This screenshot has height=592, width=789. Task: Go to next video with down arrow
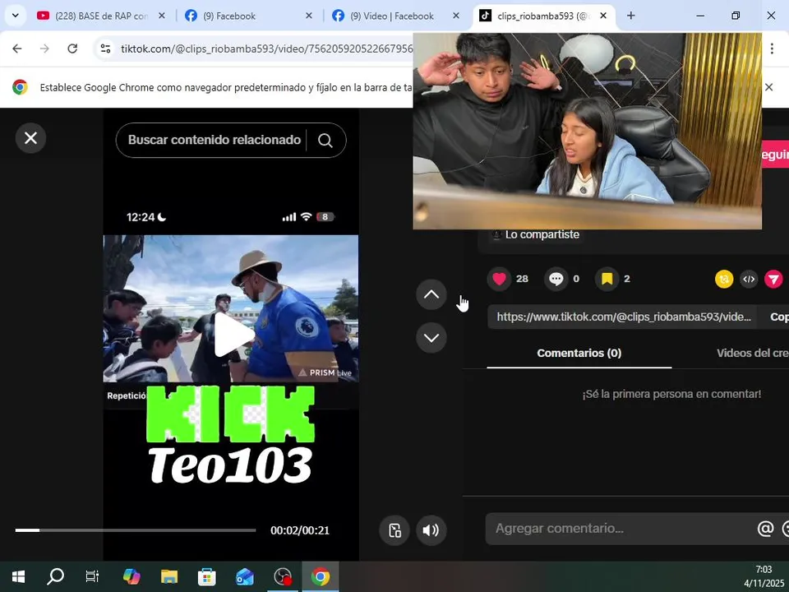(x=431, y=338)
